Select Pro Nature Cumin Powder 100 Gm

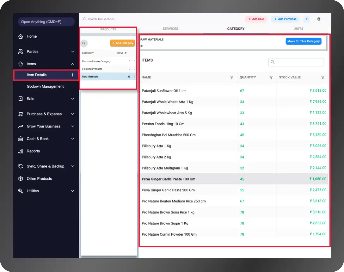(234, 234)
